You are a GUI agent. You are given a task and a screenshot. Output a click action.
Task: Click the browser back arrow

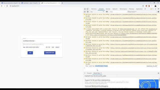tap(2, 6)
